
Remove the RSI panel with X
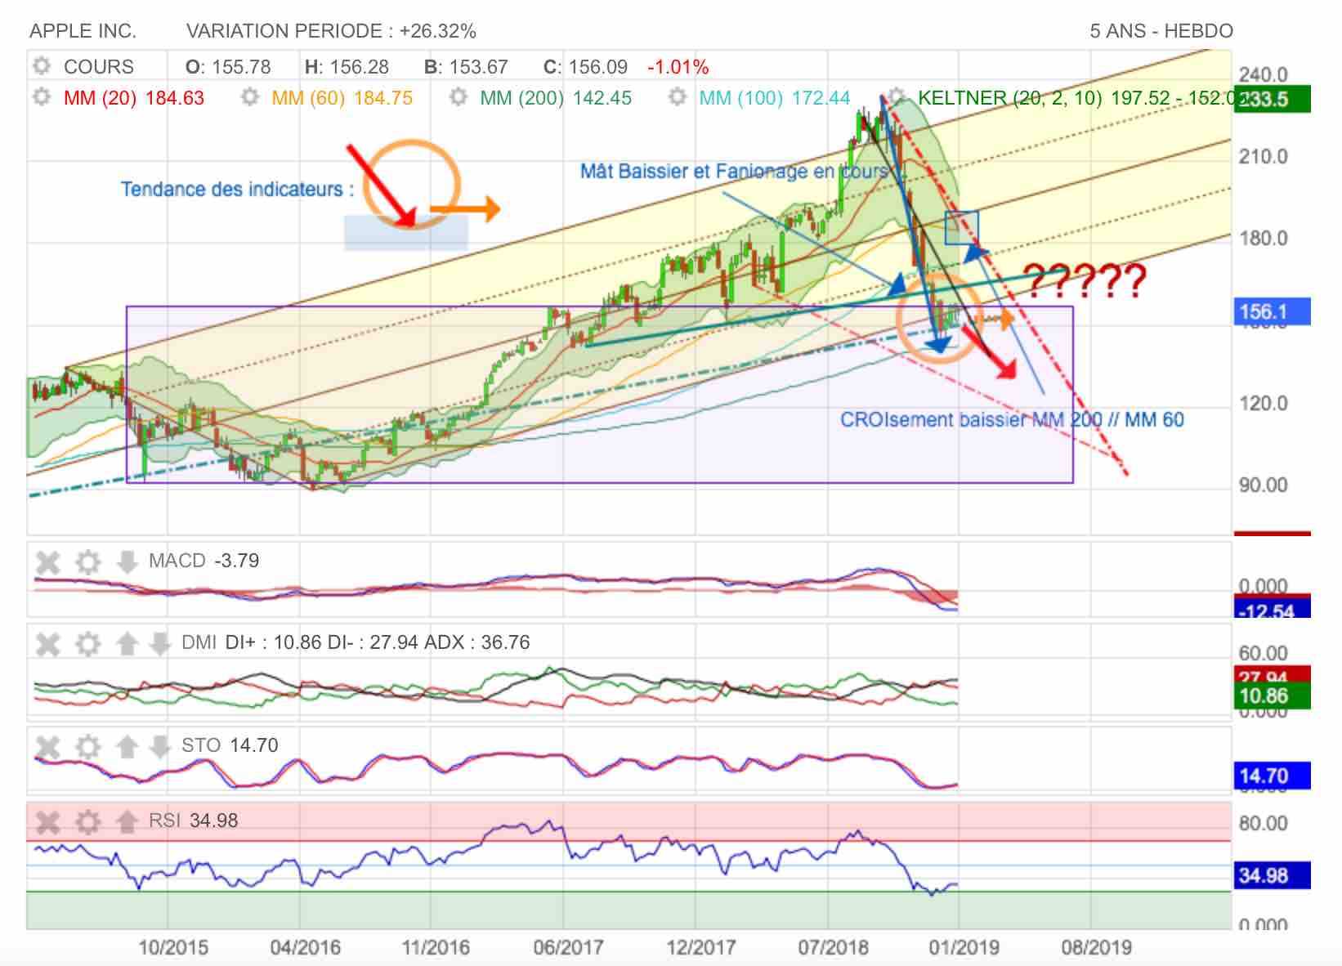point(48,821)
